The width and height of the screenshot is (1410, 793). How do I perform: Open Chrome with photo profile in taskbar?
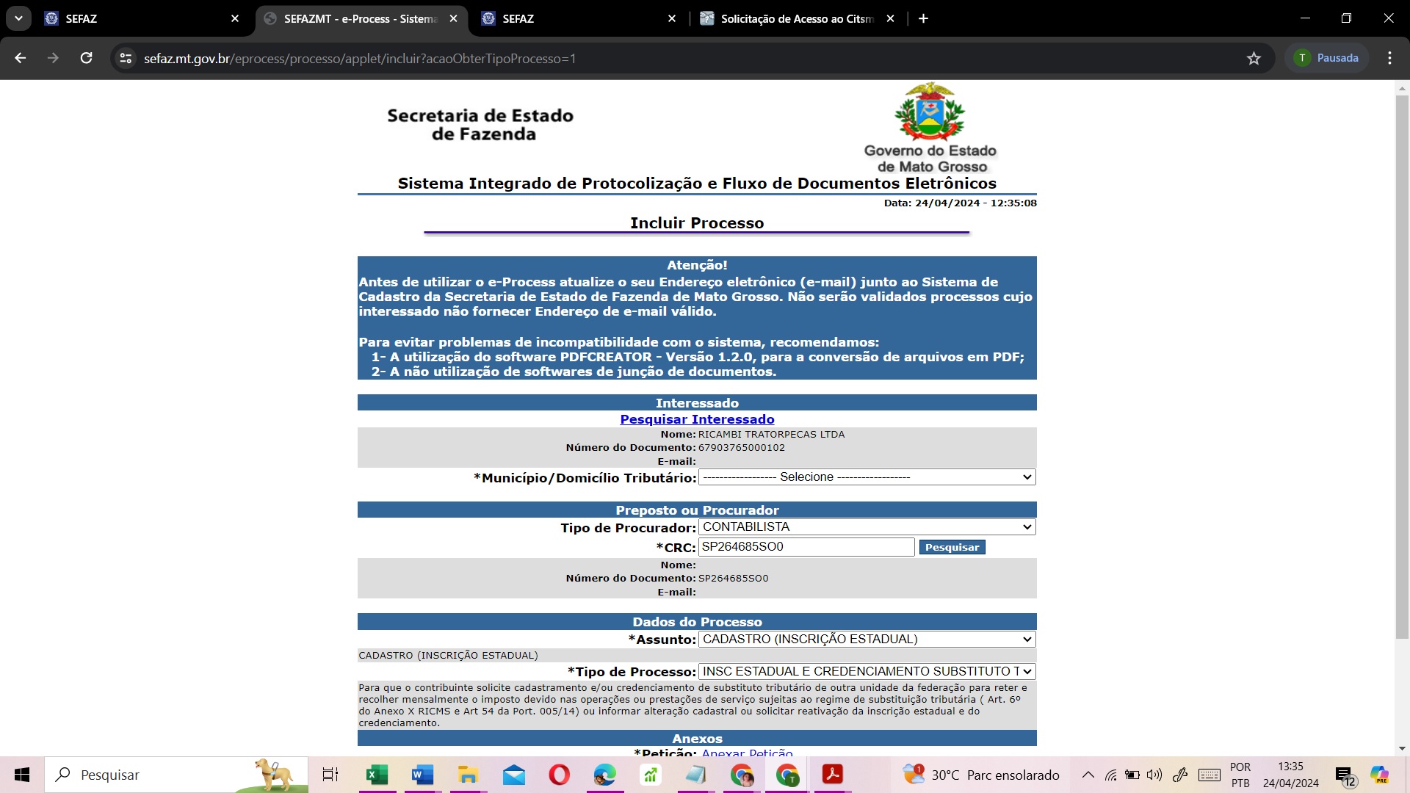(x=742, y=775)
